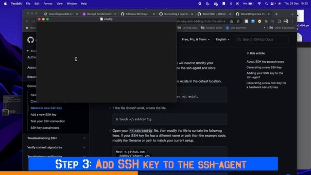Click the bookmark icon in menu bar
The width and height of the screenshot is (311, 175).
pos(224,3)
